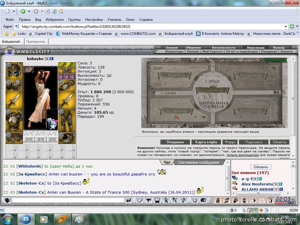The image size is (300, 225).
Task: Select the body armor equipment slot
Action: [14, 120]
